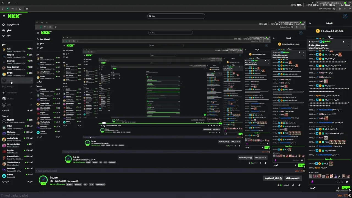Open the outermost guns.lol/lo_ee pinned link
352x198 pixels.
coord(318,48)
